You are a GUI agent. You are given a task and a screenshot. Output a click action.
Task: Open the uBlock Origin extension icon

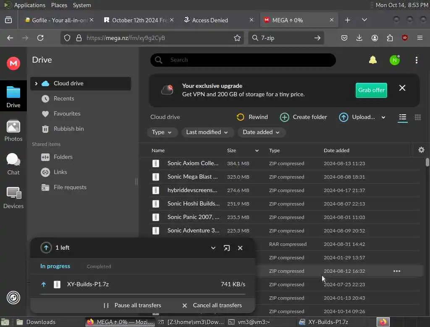(x=404, y=38)
